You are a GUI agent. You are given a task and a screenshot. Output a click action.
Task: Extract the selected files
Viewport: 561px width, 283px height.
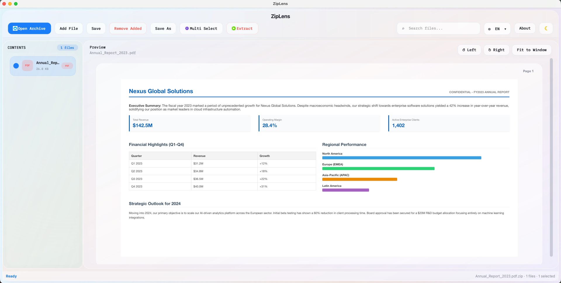tap(242, 28)
